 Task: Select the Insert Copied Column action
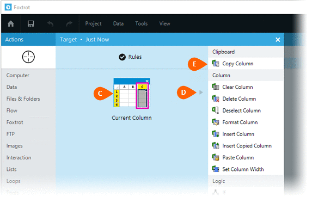[246, 146]
